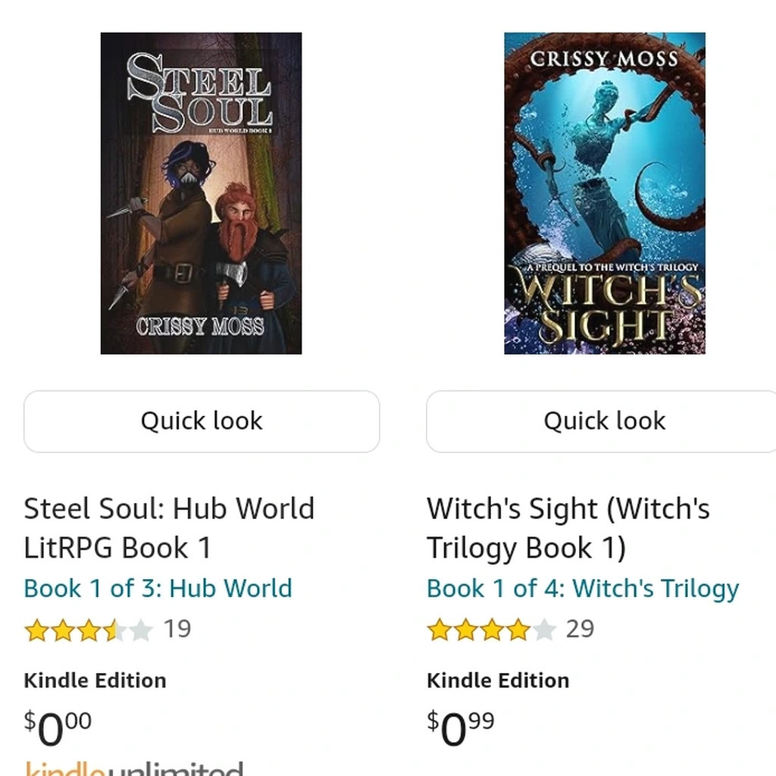Screen dimensions: 776x776
Task: Click Quick look under Steel Soul
Action: pyautogui.click(x=202, y=421)
